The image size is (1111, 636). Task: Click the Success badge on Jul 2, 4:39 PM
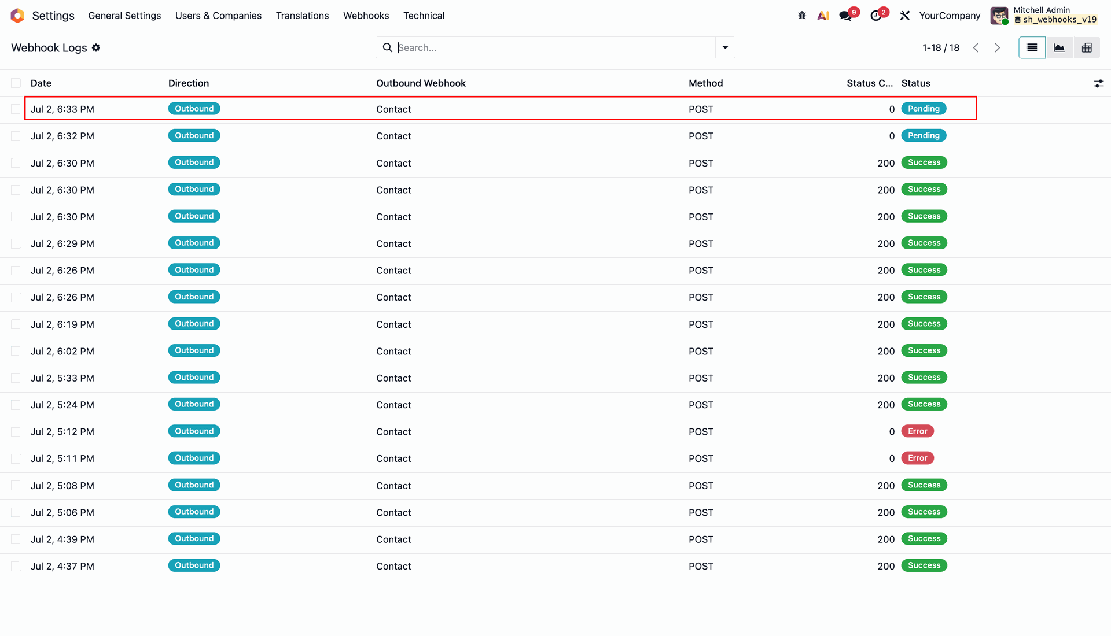coord(924,538)
